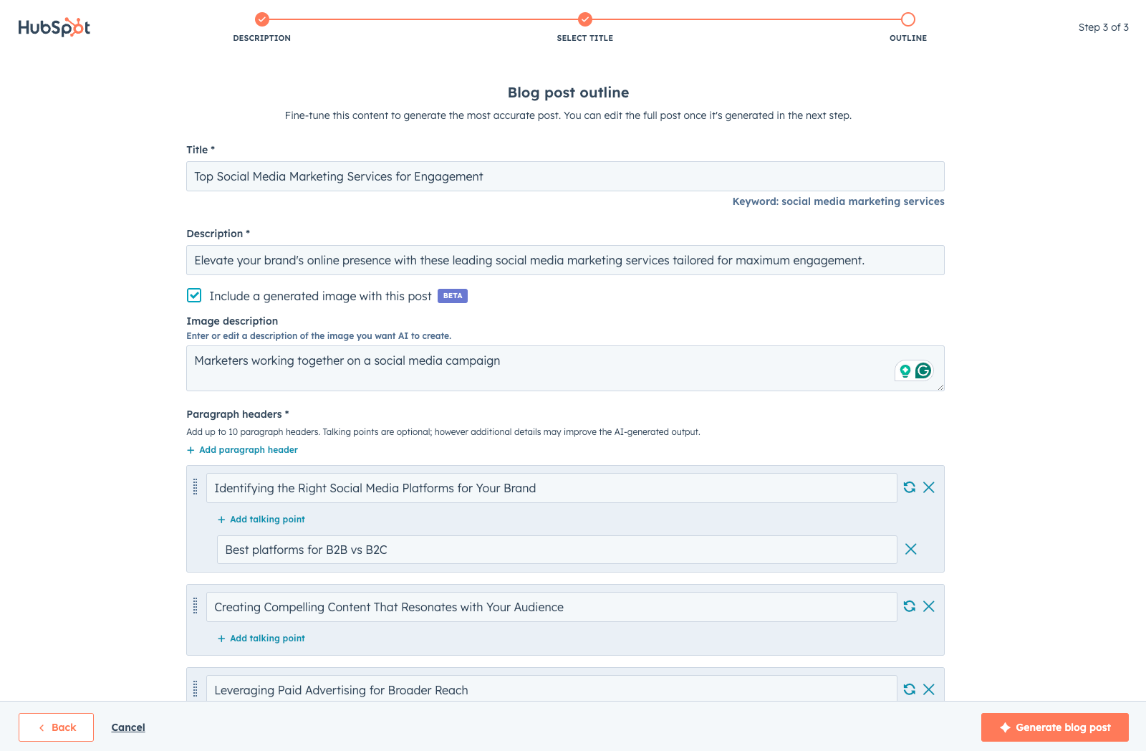Screen dimensions: 1146x751
Task: Go to the Select Title step circle
Action: [x=585, y=19]
